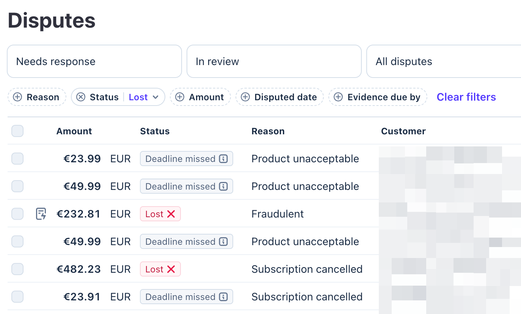Click the Fraudulent reason cell
Screen dimensions: 521x314
point(278,214)
